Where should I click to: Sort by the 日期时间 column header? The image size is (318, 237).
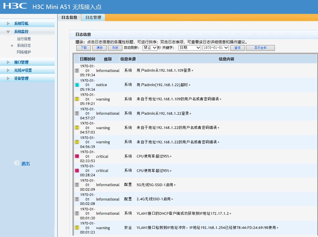87,59
